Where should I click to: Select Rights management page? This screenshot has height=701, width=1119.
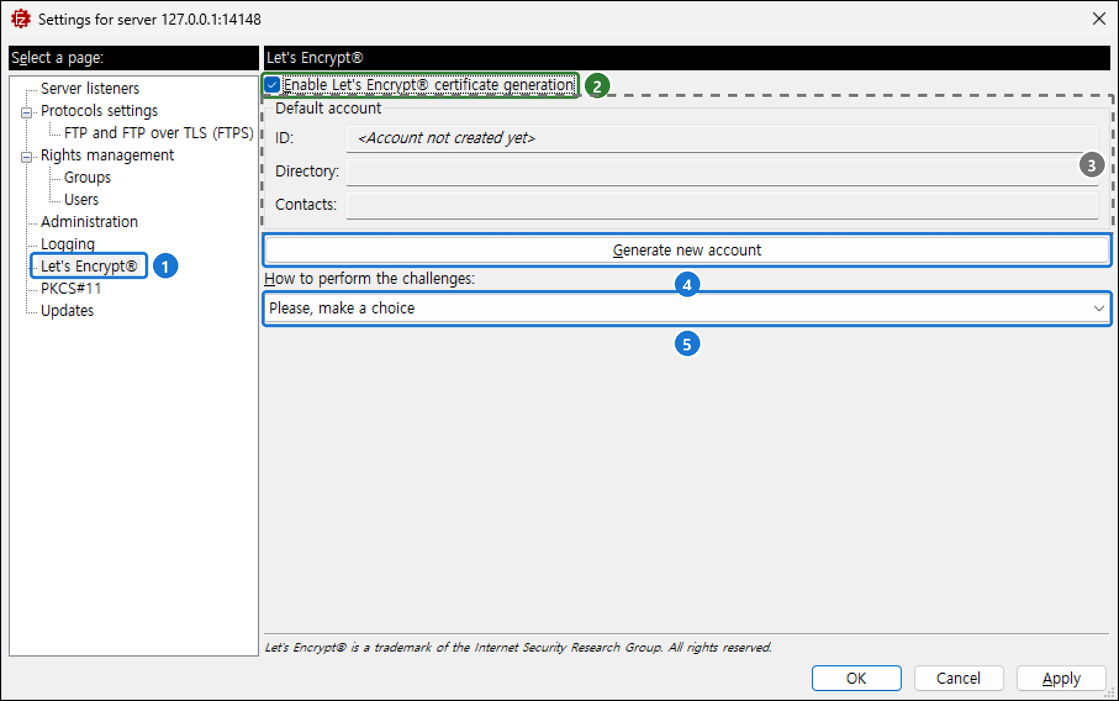[x=107, y=156]
